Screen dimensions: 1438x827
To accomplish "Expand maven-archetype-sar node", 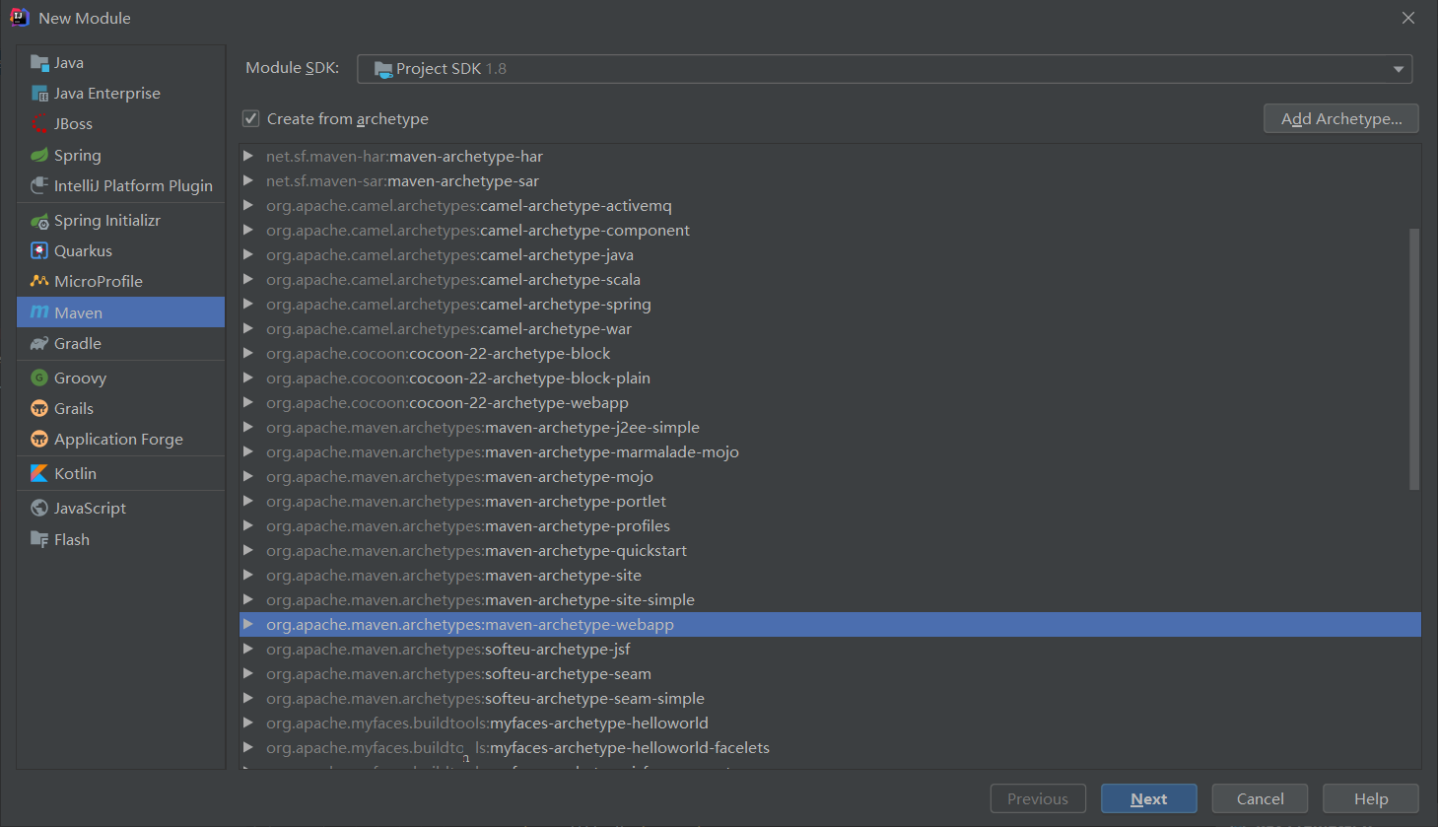I will coord(248,180).
